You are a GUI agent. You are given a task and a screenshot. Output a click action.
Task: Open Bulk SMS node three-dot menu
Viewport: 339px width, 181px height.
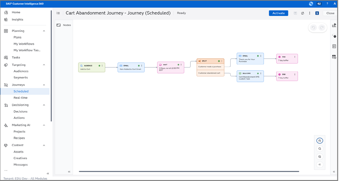pyautogui.click(x=261, y=73)
